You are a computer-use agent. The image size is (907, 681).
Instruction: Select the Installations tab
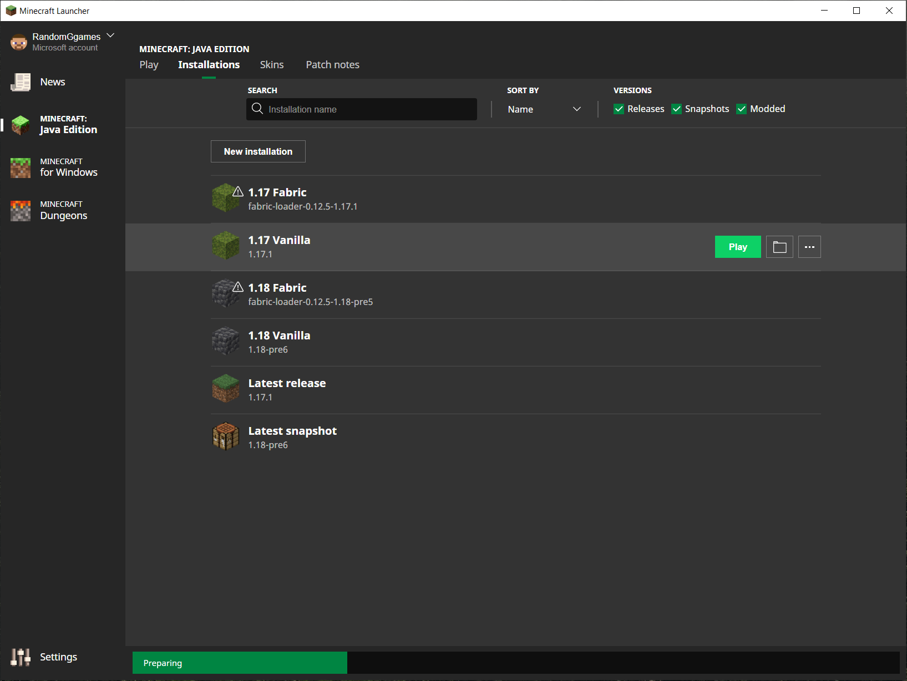click(209, 65)
